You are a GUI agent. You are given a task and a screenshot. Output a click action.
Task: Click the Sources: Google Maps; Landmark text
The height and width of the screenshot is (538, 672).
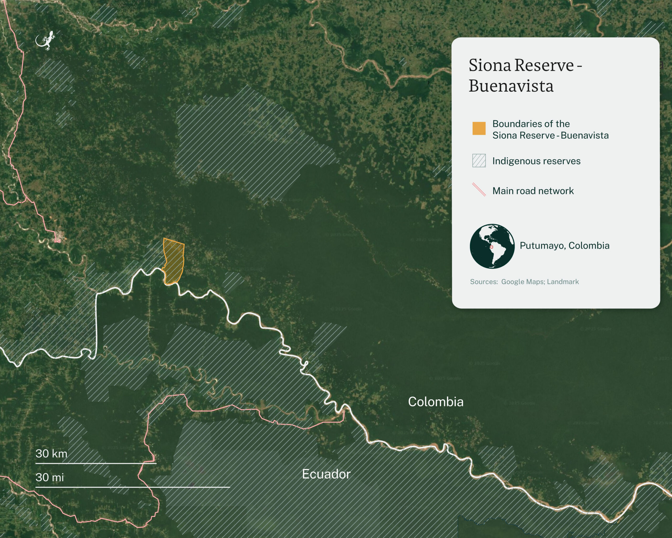point(524,282)
